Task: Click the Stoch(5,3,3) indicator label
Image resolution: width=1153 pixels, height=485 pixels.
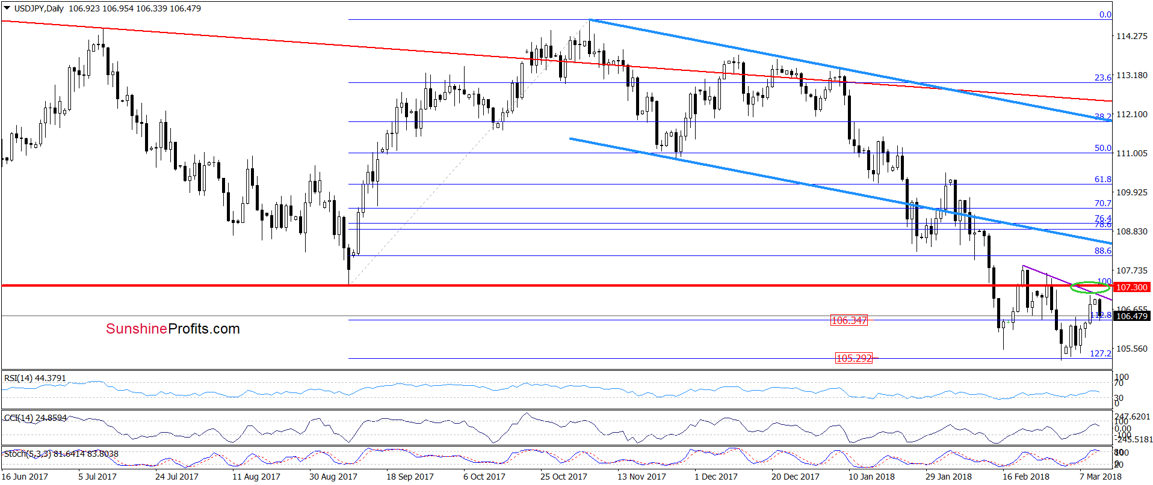Action: coord(61,454)
